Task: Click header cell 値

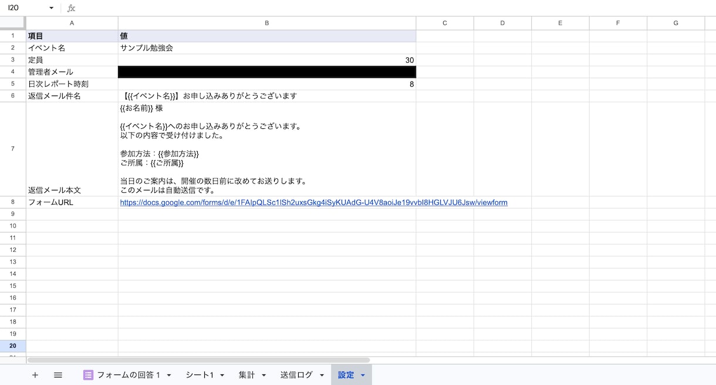Action: [267, 36]
